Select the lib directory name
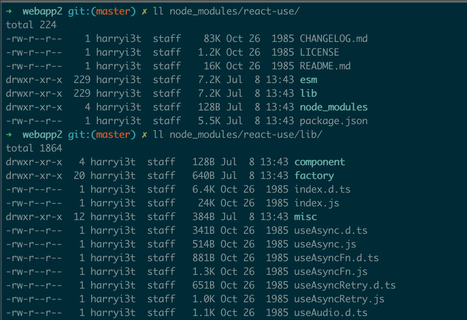Viewport: 467px width, 320px height. [308, 93]
